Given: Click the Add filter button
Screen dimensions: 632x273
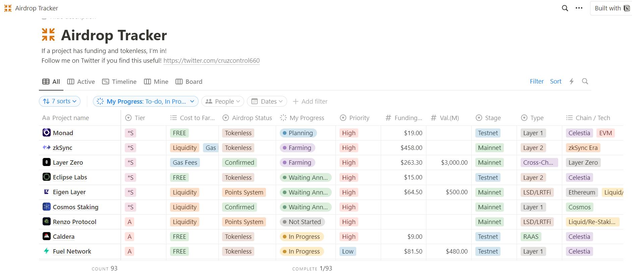Looking at the screenshot, I should pyautogui.click(x=310, y=101).
